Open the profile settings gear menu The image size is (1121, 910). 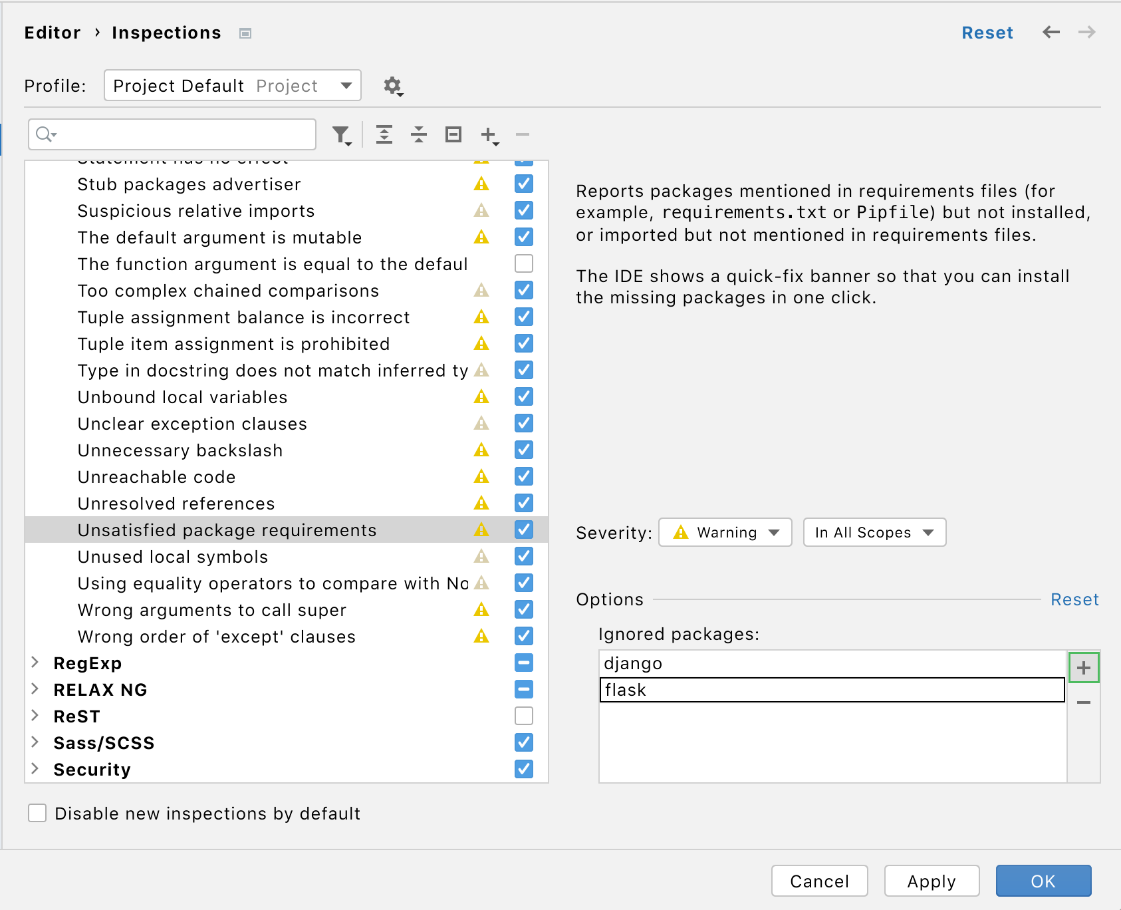tap(392, 86)
